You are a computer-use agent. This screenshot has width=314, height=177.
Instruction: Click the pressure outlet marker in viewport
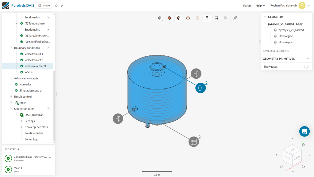(201, 88)
